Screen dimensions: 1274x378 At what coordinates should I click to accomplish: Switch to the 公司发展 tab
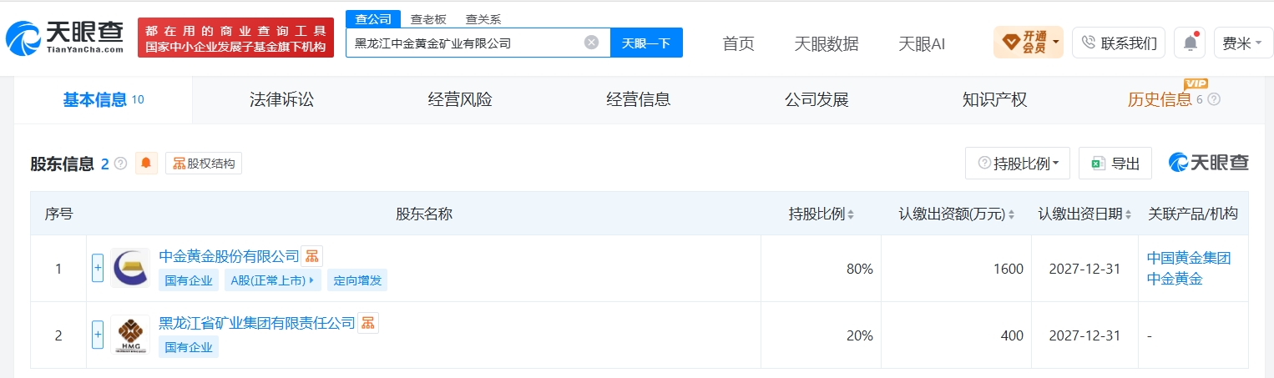[x=816, y=100]
